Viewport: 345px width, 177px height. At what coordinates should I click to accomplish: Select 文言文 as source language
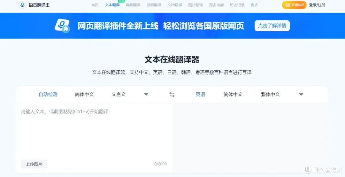click(x=119, y=95)
